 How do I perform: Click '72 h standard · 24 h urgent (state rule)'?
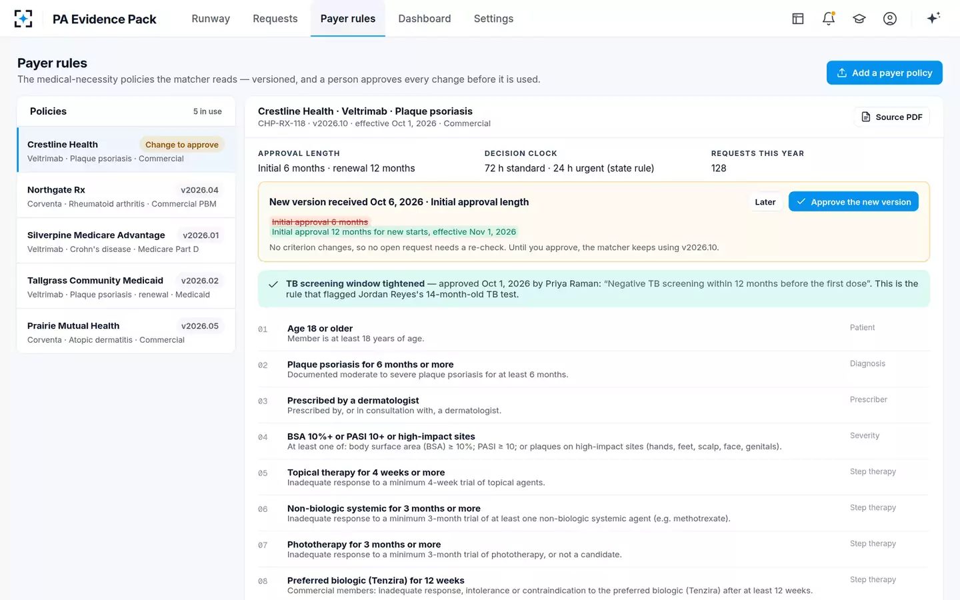click(x=569, y=168)
